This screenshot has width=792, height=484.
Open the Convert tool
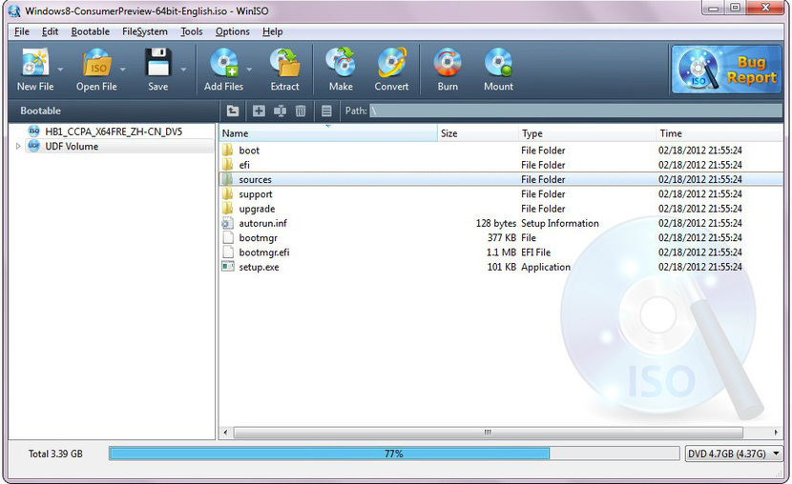pos(391,69)
